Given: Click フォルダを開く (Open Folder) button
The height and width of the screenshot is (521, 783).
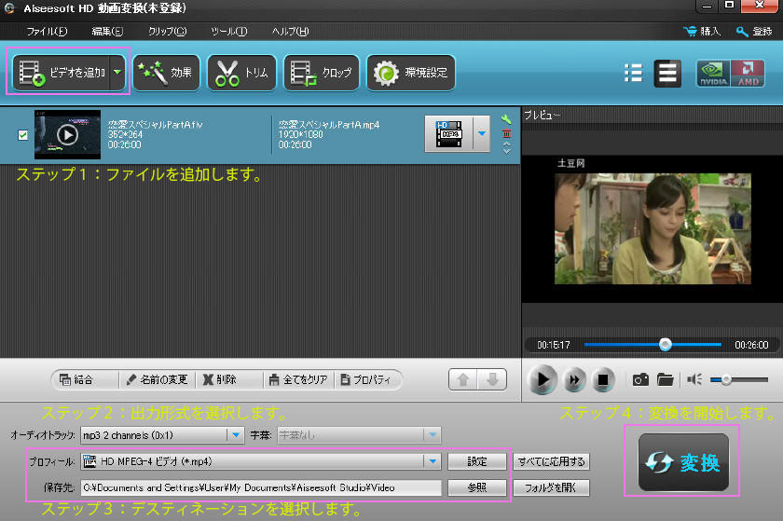Looking at the screenshot, I should click(x=551, y=487).
